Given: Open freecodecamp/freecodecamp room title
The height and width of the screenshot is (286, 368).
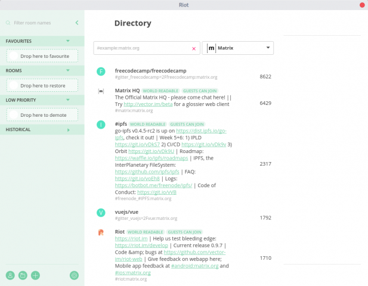Looking at the screenshot, I should pos(150,71).
